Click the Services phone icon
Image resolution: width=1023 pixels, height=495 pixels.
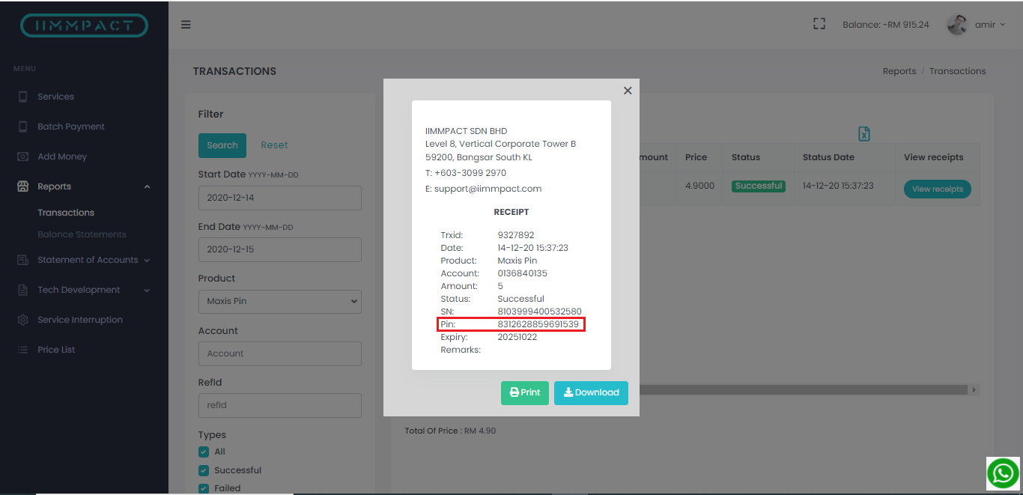(22, 97)
